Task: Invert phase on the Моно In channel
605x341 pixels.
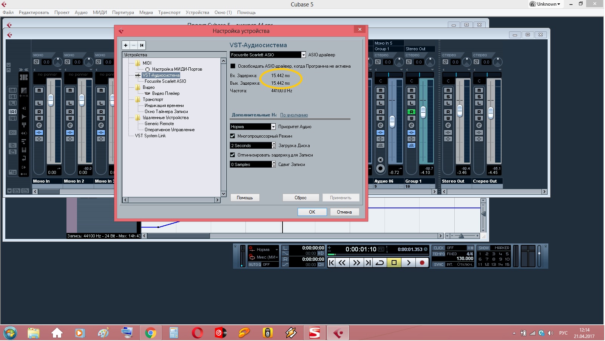Action: tap(36, 62)
